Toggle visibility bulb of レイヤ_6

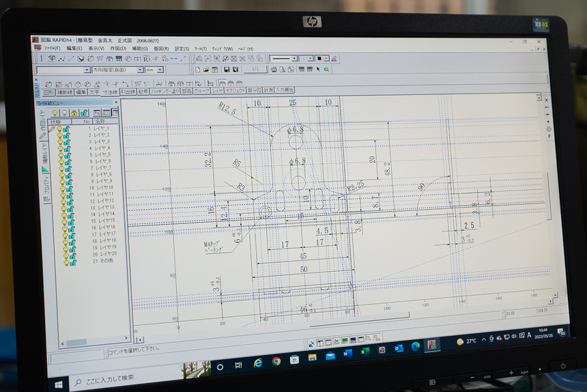pos(61,162)
